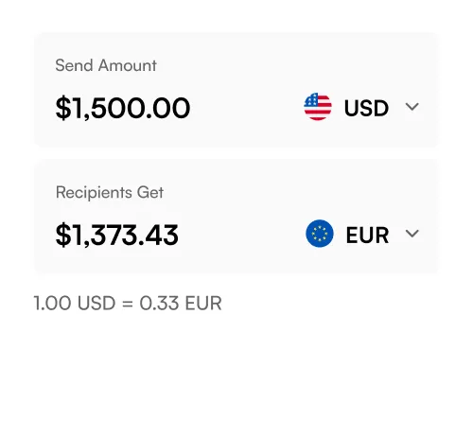Expand the EUR currency chevron
This screenshot has width=473, height=437.
(412, 234)
